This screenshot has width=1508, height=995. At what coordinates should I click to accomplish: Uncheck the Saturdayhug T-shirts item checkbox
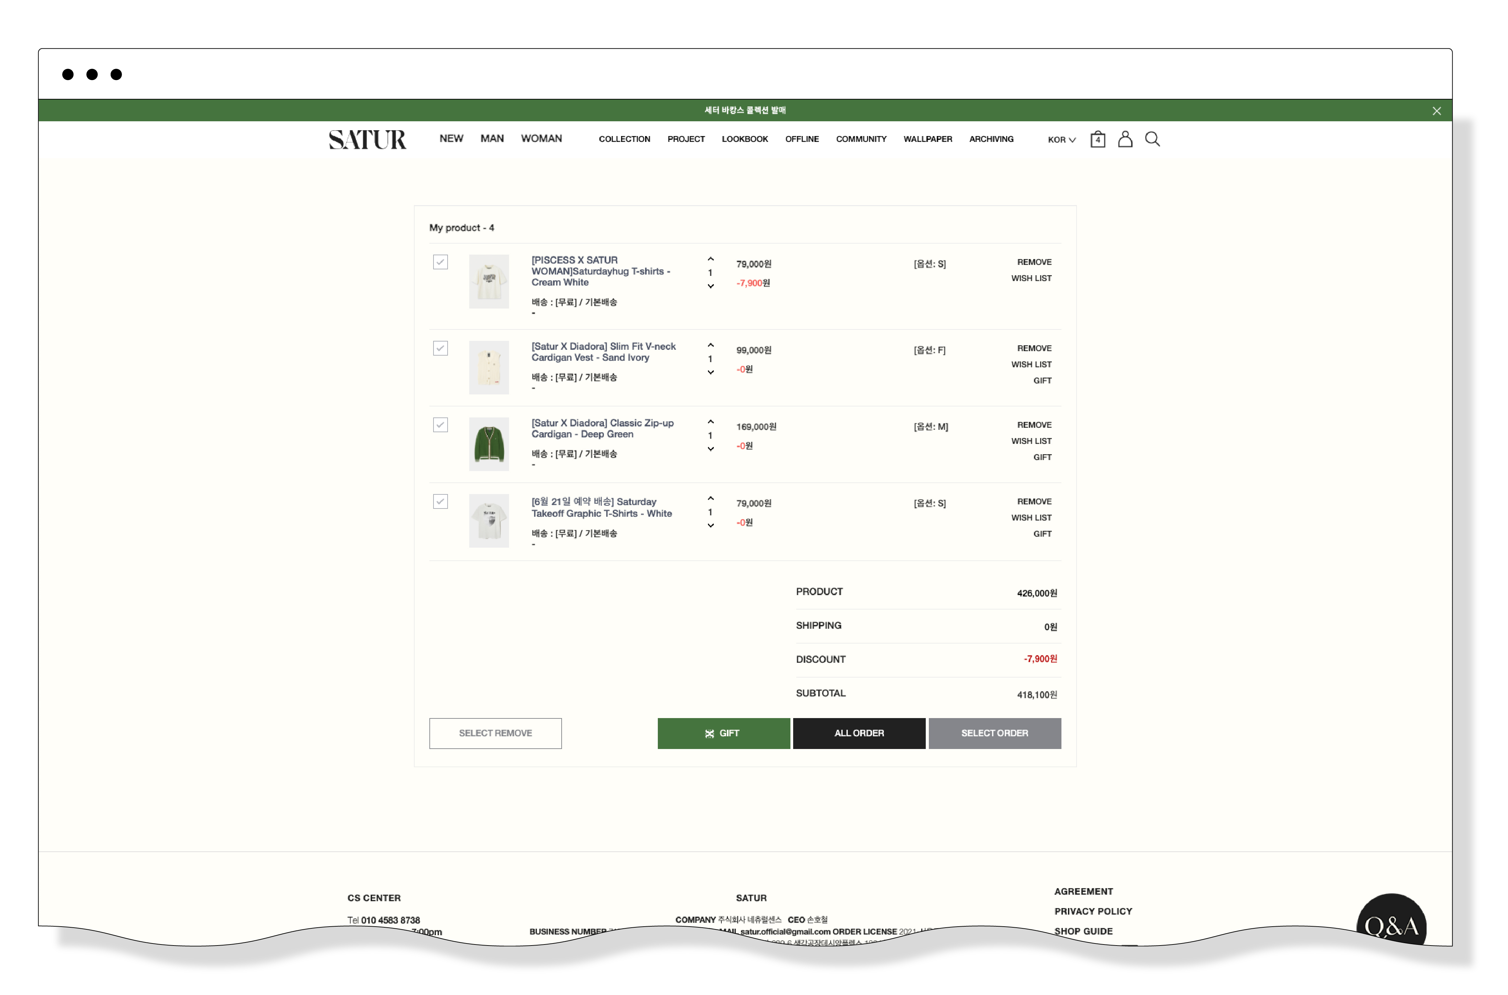pyautogui.click(x=440, y=262)
